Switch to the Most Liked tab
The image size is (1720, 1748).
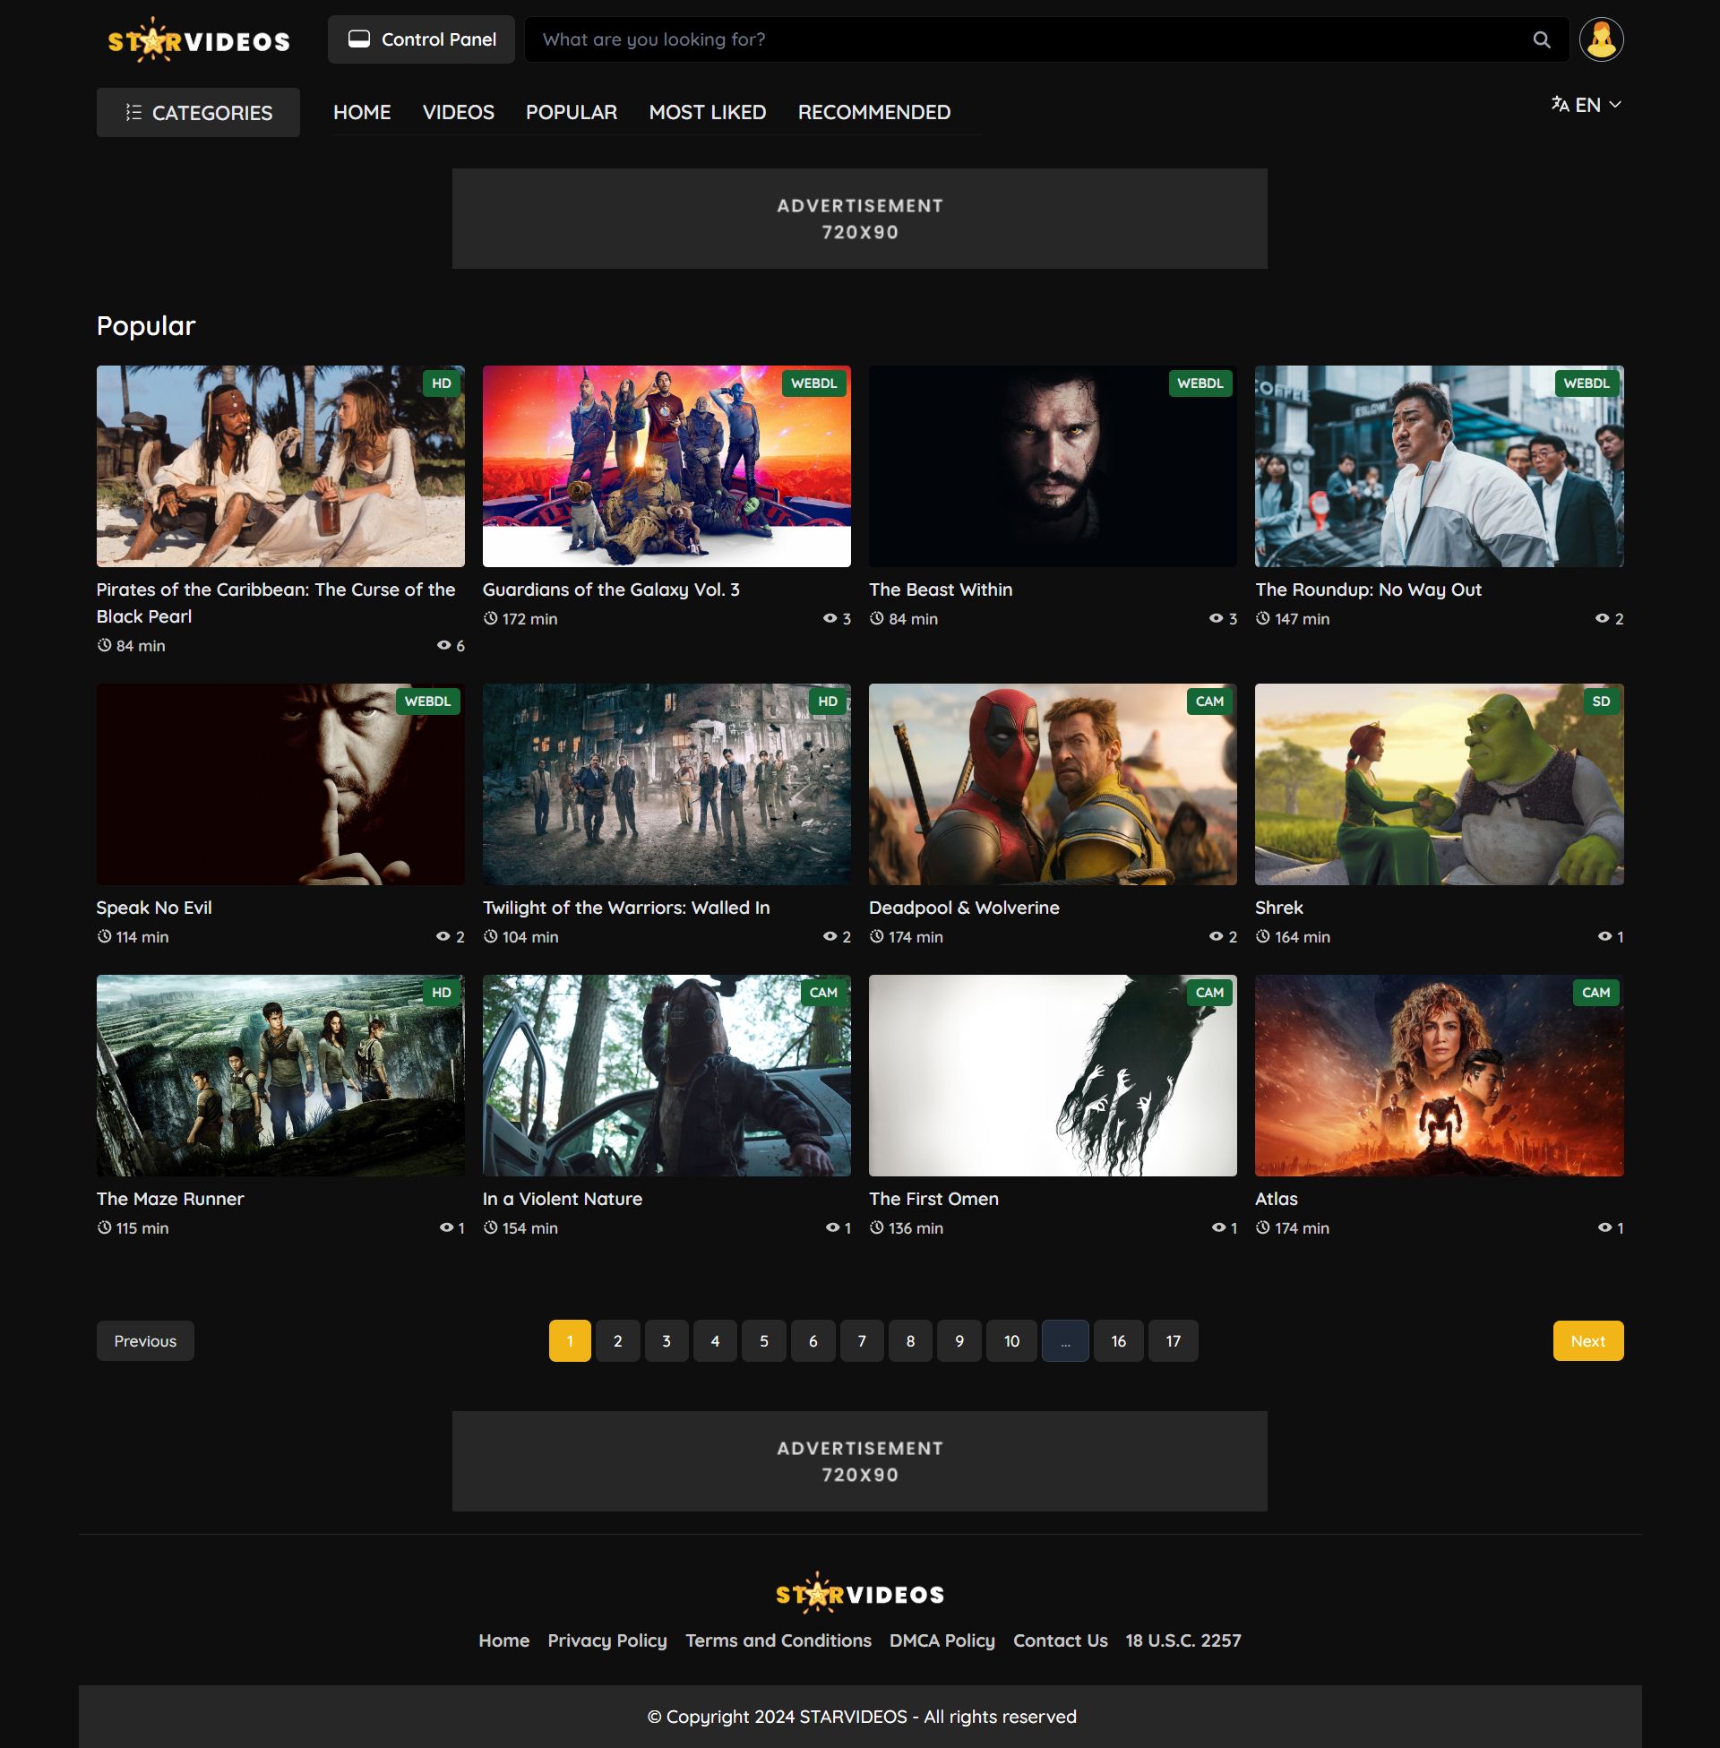coord(708,112)
